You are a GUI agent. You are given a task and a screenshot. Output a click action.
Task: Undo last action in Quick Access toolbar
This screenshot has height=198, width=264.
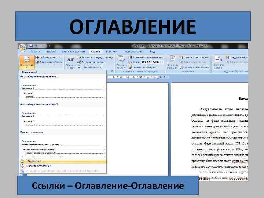36,46
